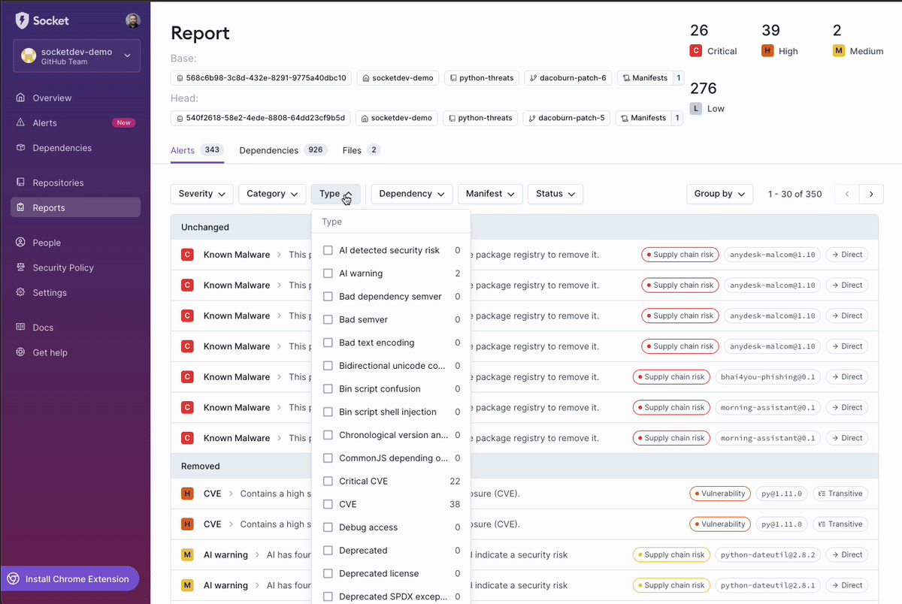The height and width of the screenshot is (604, 902).
Task: Expand the Severity filter dropdown
Action: tap(202, 194)
